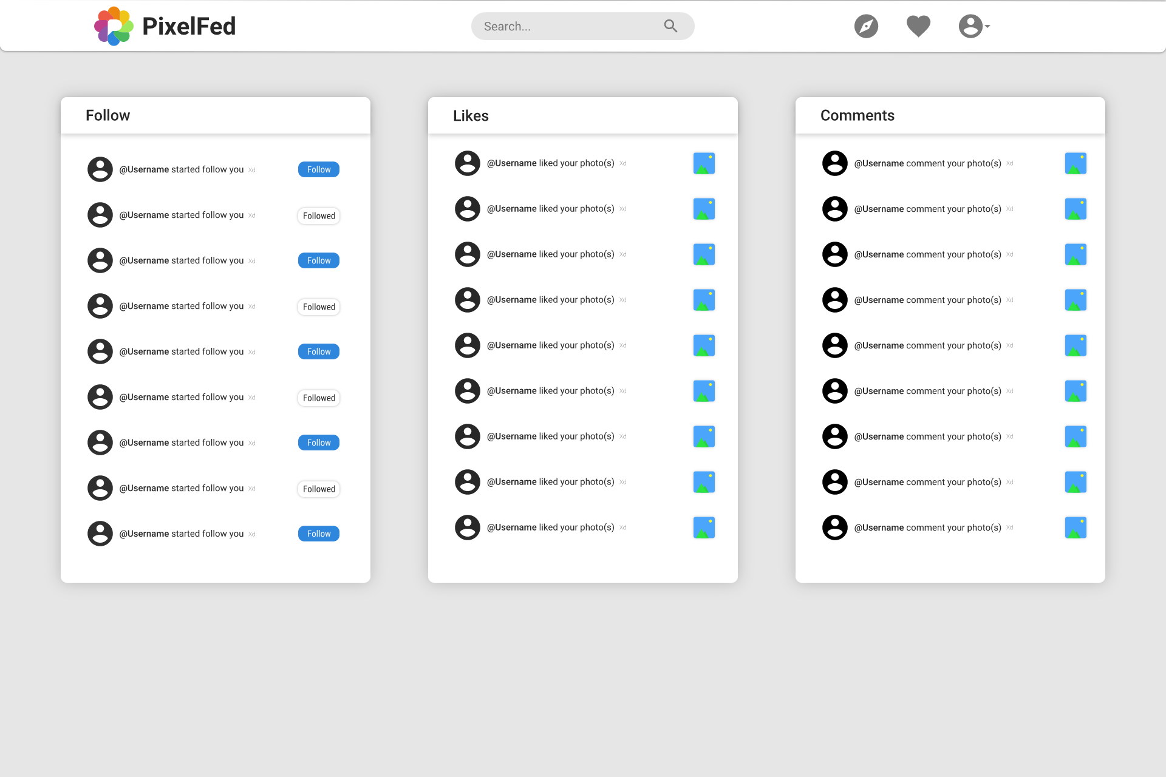This screenshot has height=777, width=1166.
Task: Click @Username in second Comments row
Action: pos(879,209)
